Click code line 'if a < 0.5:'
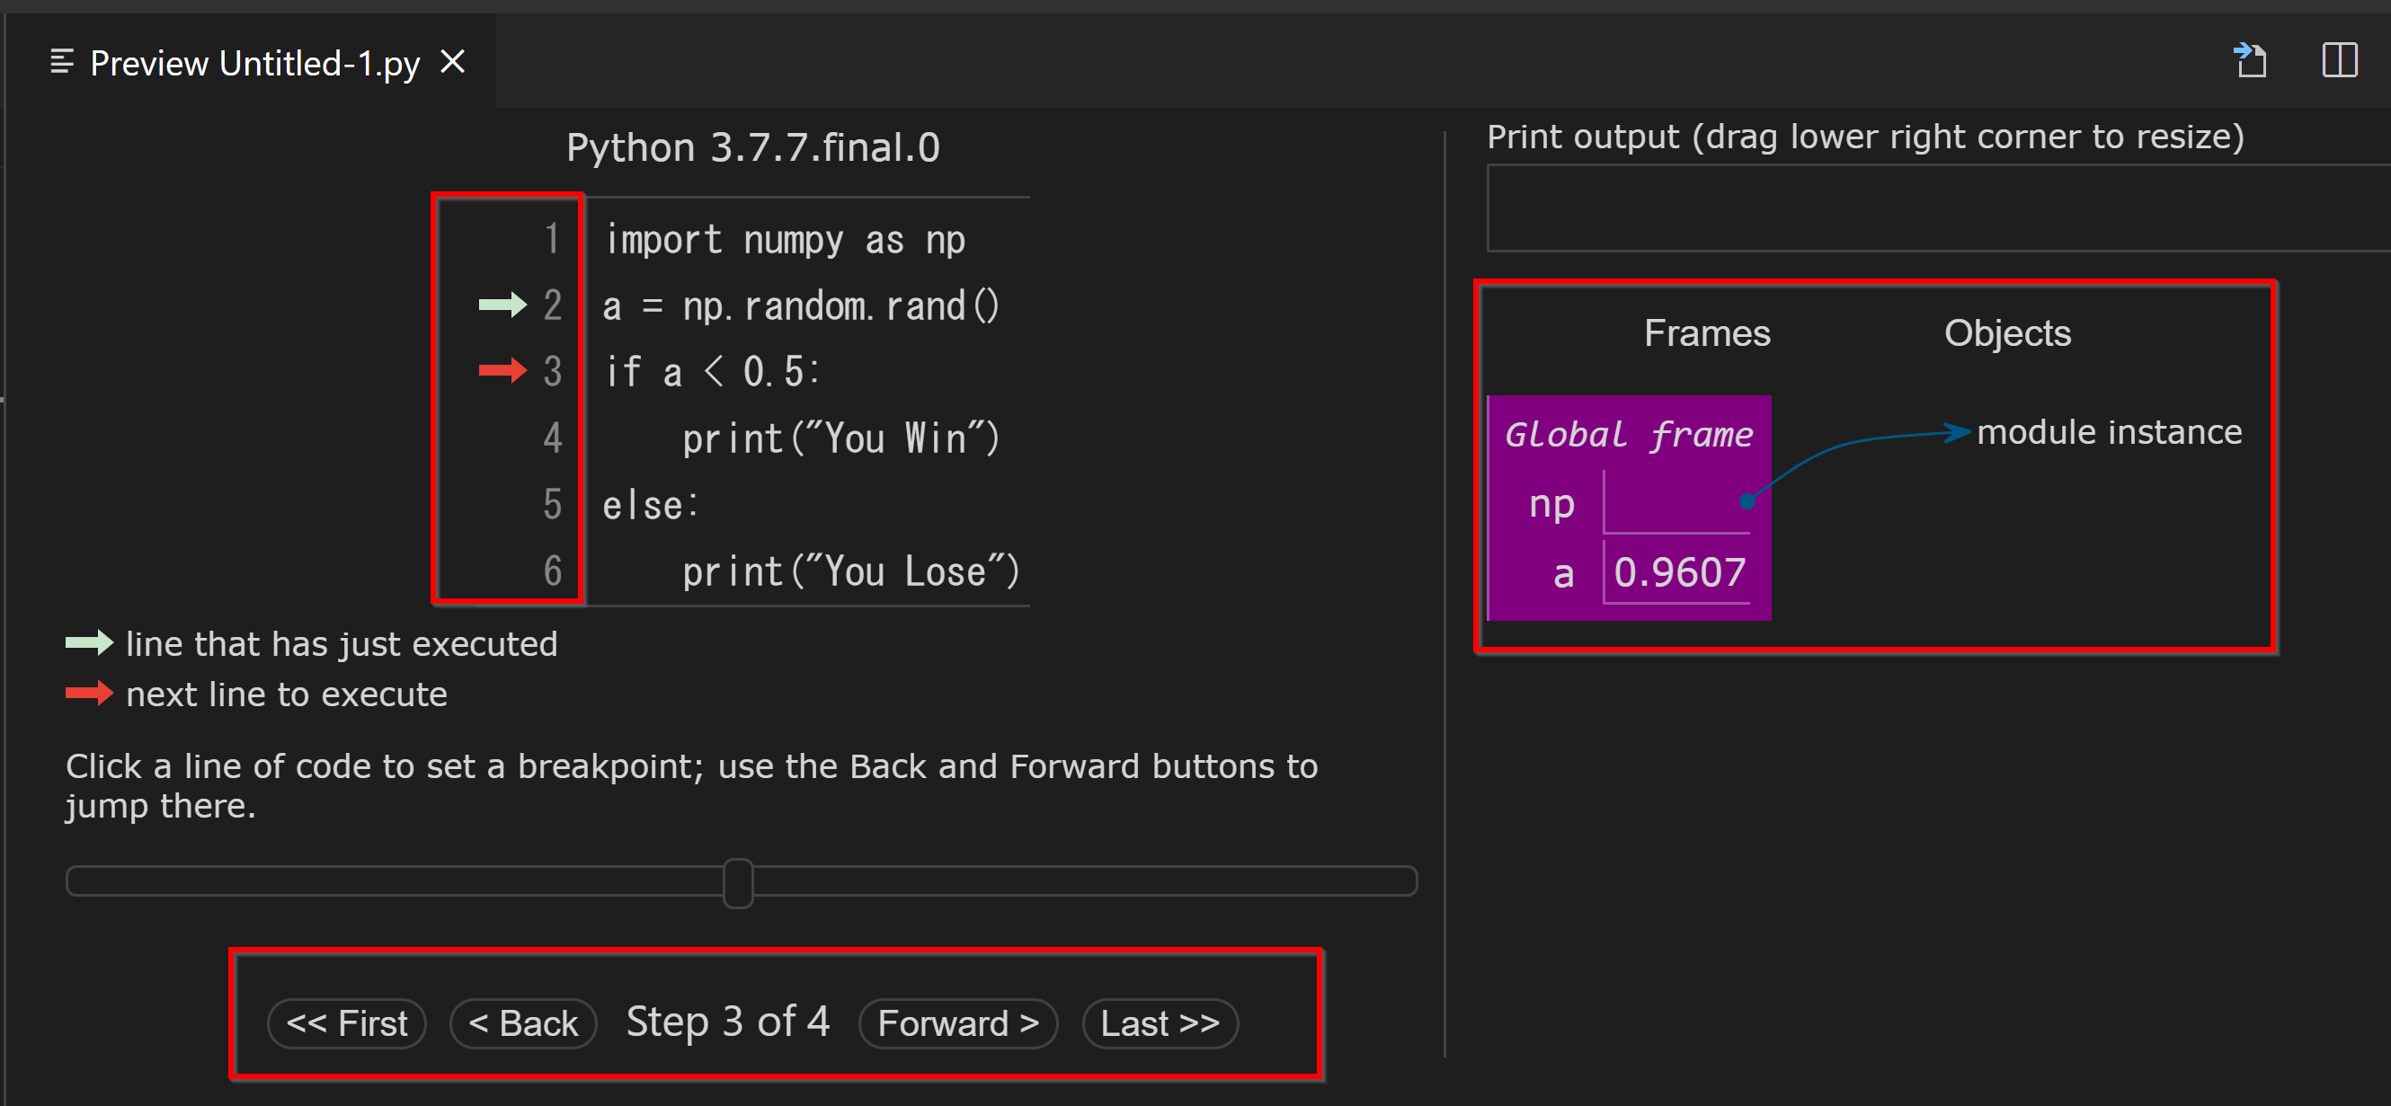The width and height of the screenshot is (2391, 1106). [712, 372]
